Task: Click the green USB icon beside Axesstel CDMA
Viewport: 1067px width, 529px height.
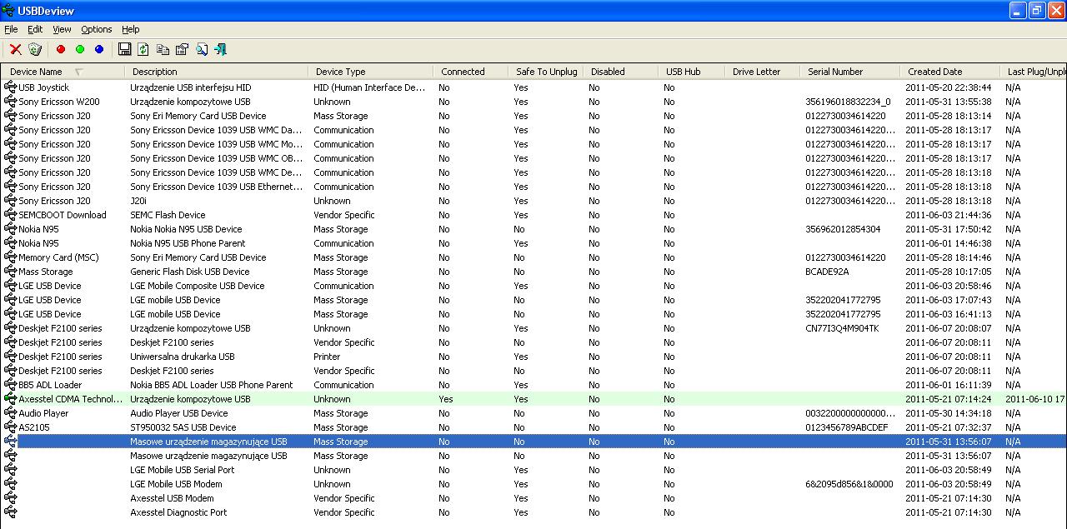Action: 10,398
